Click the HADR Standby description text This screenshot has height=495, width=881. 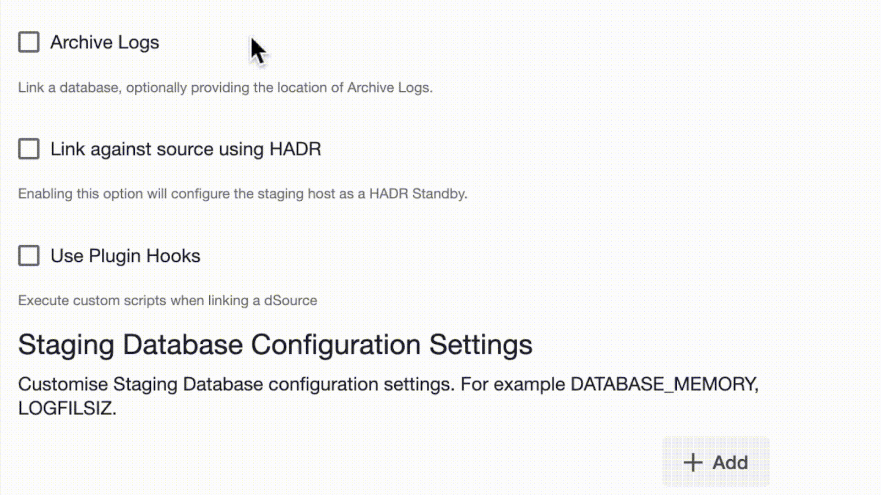point(242,194)
